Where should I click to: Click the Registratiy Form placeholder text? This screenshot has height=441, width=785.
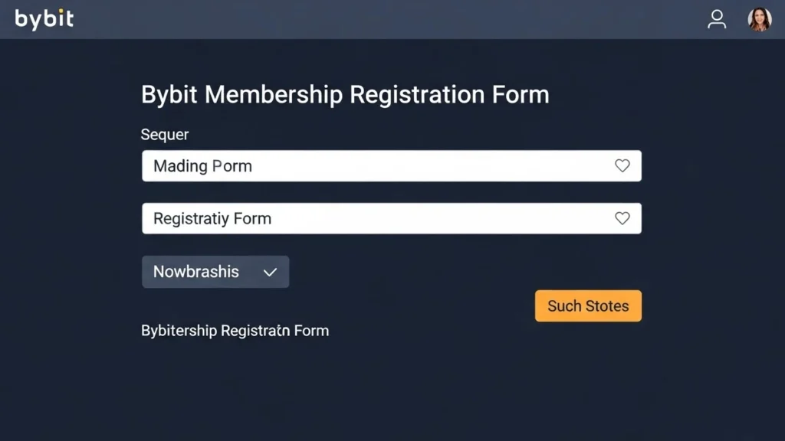(212, 219)
